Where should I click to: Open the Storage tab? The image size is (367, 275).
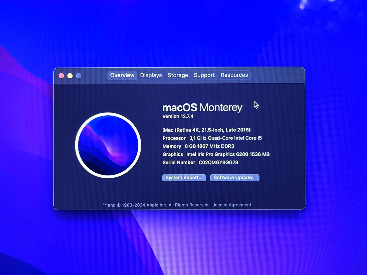[178, 75]
